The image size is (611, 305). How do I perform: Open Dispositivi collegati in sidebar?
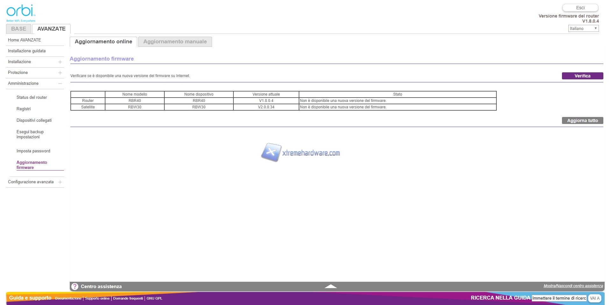click(34, 120)
